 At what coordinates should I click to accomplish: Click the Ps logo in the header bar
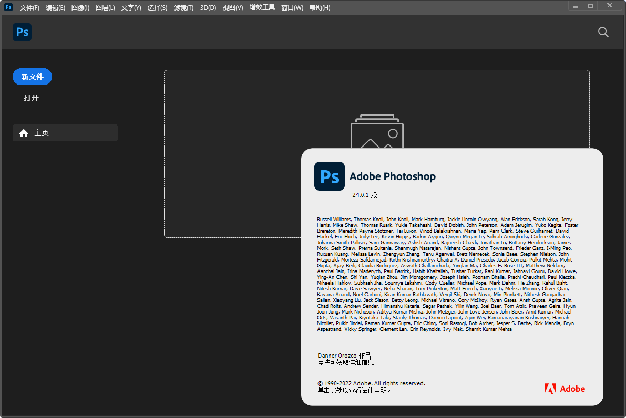22,32
